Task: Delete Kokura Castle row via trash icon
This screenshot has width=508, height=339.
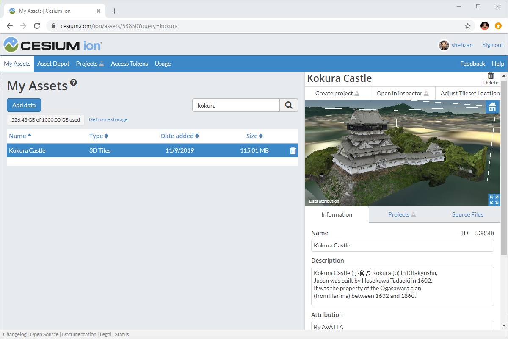Action: pyautogui.click(x=293, y=150)
